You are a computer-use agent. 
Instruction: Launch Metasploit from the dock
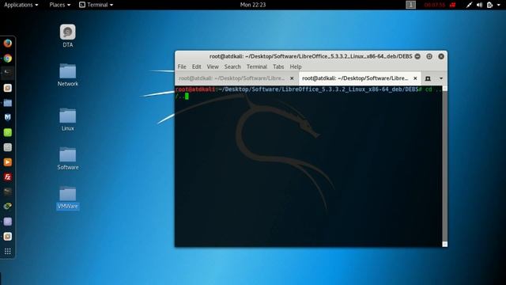(8, 117)
